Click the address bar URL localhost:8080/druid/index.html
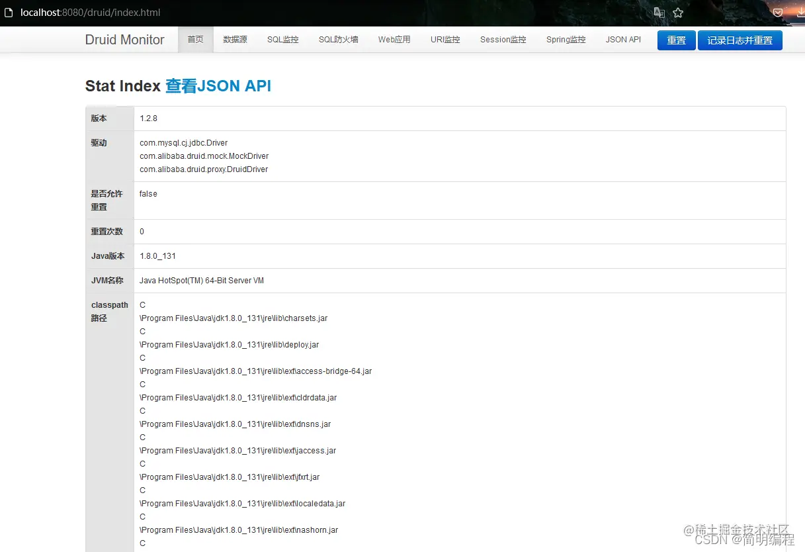This screenshot has height=552, width=805. pyautogui.click(x=90, y=13)
